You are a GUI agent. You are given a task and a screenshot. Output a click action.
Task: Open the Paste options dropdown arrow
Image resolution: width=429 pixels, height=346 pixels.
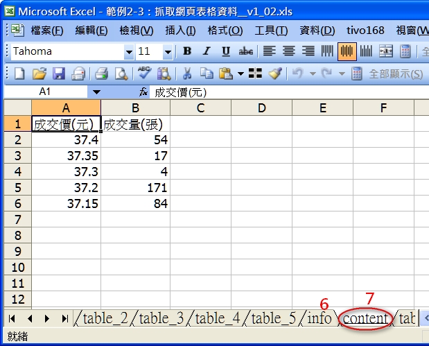240,73
